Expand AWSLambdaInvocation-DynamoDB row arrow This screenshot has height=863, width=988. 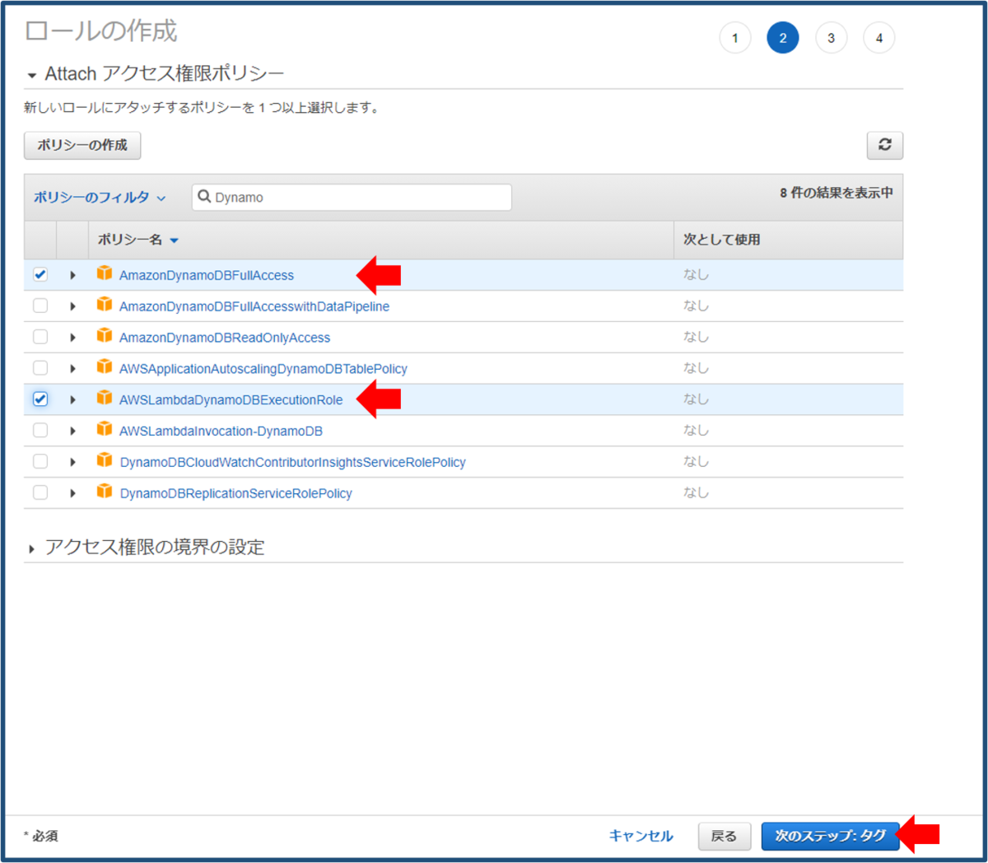pyautogui.click(x=72, y=431)
